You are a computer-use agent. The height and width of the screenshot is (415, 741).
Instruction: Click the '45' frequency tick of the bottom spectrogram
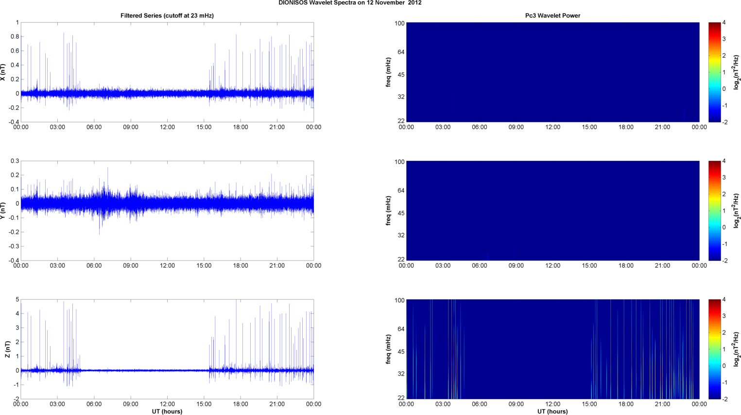(x=401, y=351)
